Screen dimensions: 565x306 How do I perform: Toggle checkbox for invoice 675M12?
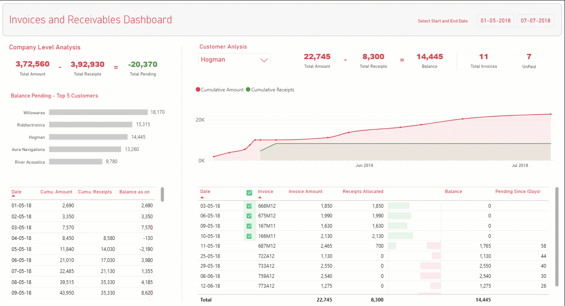pyautogui.click(x=249, y=216)
